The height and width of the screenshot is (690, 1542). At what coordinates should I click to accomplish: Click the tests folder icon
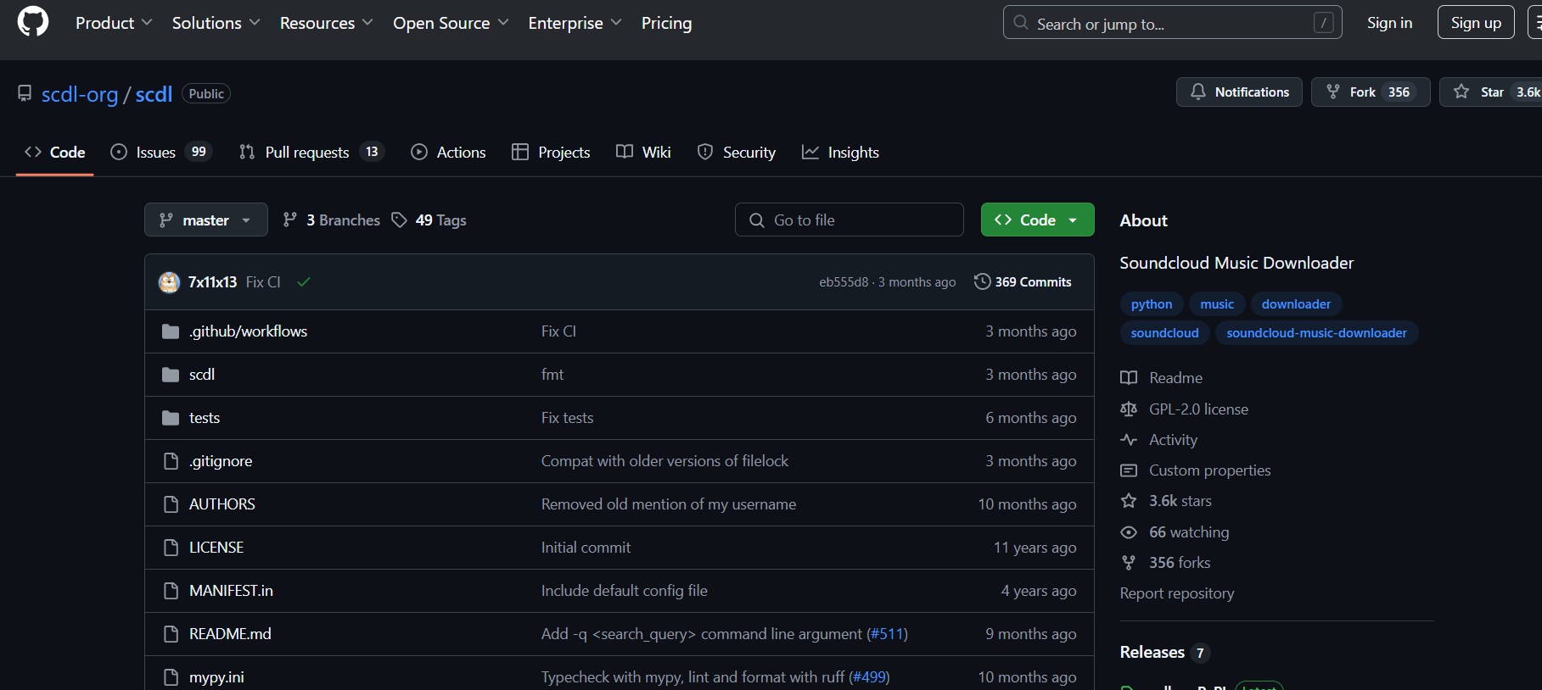pyautogui.click(x=171, y=418)
